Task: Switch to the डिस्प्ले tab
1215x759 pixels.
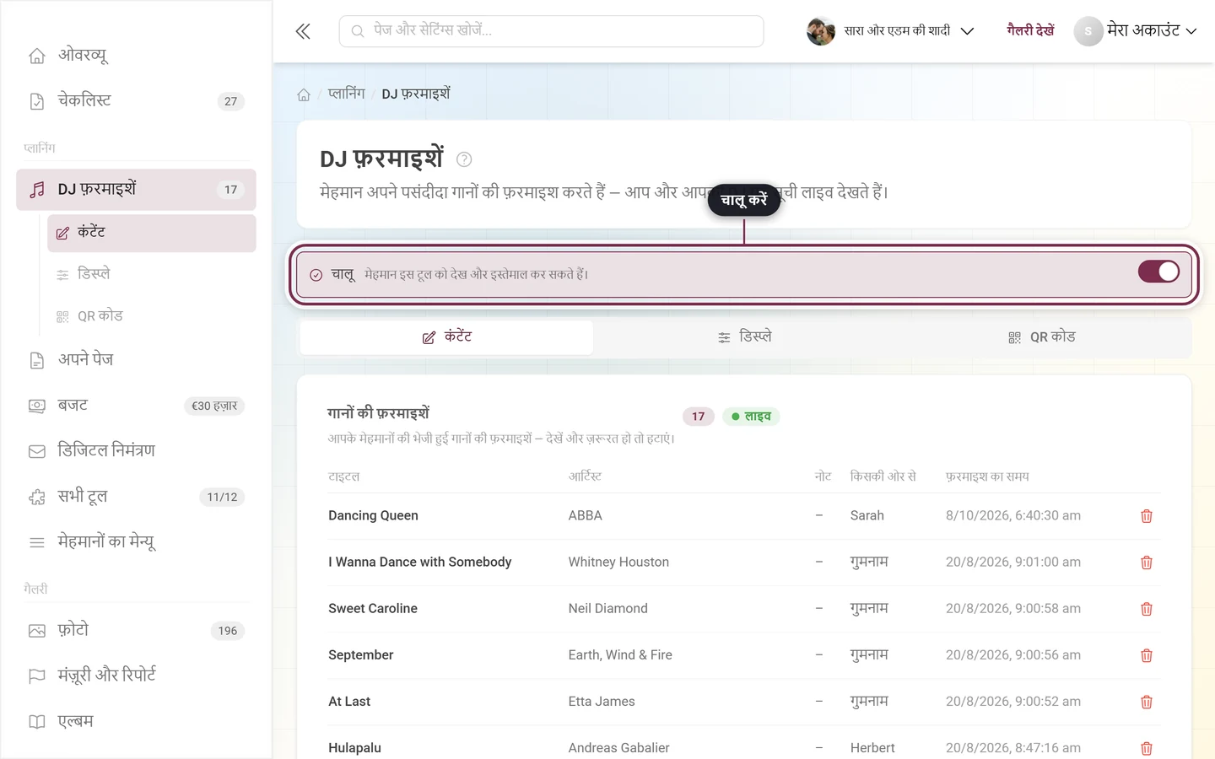Action: click(x=744, y=336)
